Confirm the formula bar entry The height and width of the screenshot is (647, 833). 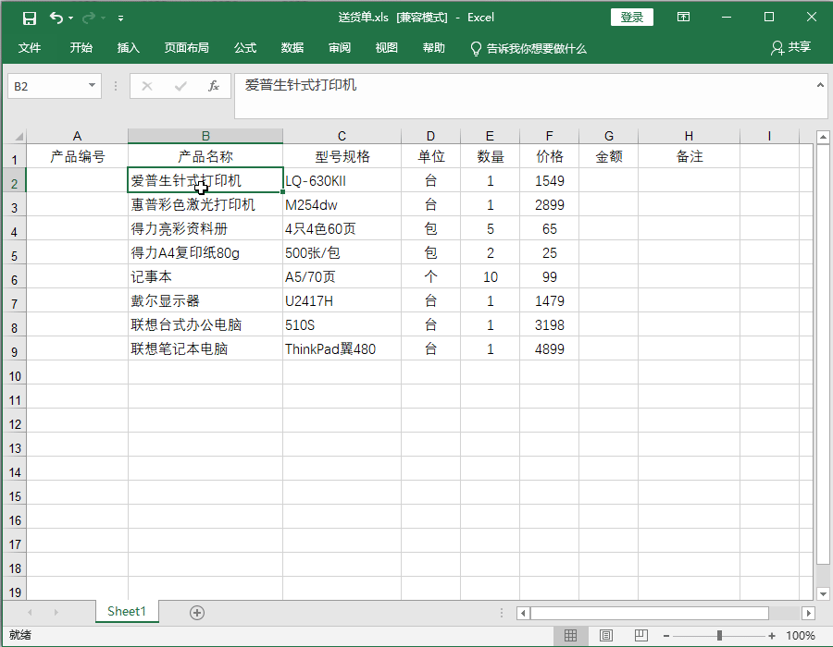pos(180,86)
